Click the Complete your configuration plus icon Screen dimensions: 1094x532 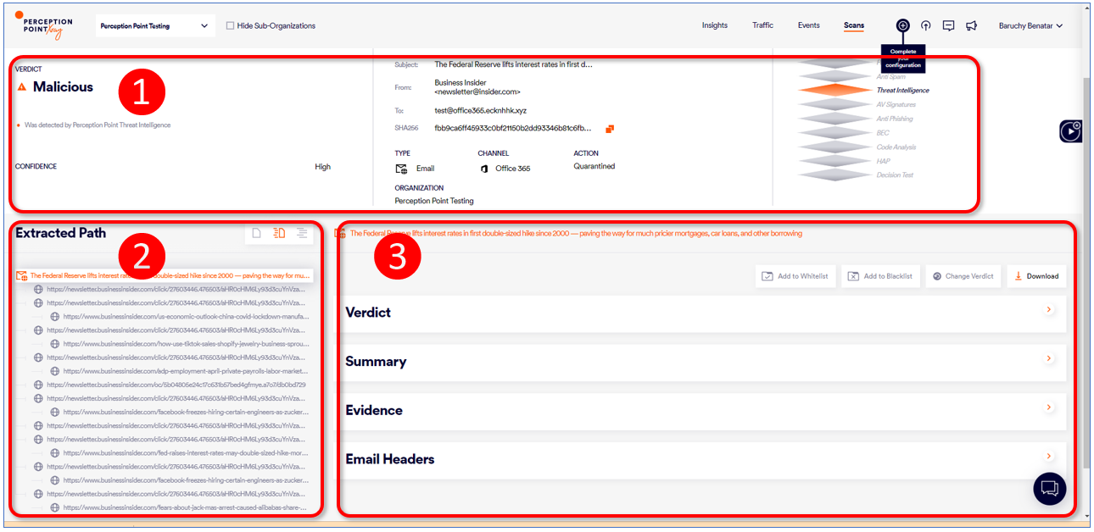(x=903, y=25)
